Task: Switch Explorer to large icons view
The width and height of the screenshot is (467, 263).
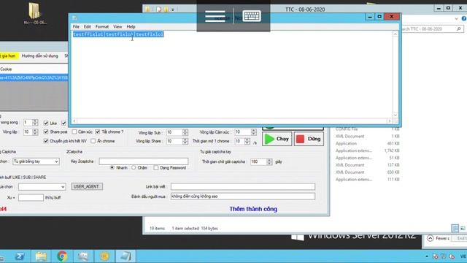Action: coord(463,228)
